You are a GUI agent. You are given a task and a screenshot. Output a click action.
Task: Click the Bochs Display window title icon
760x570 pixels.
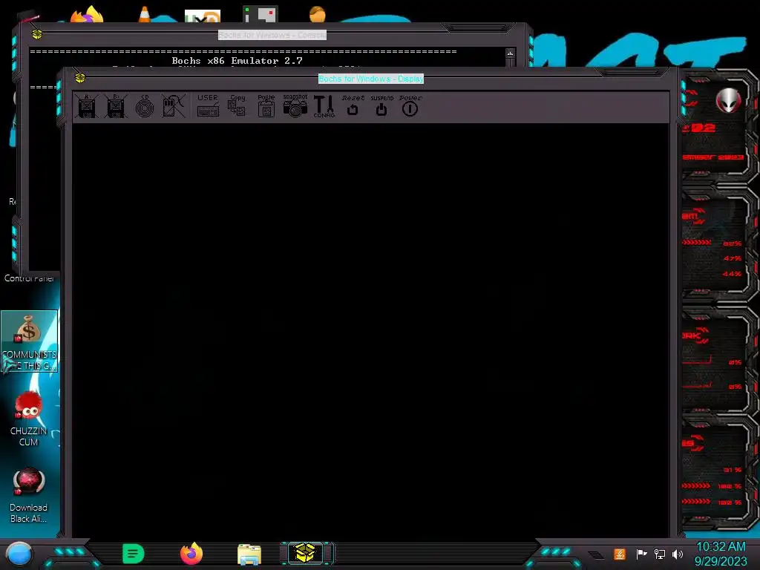(80, 78)
